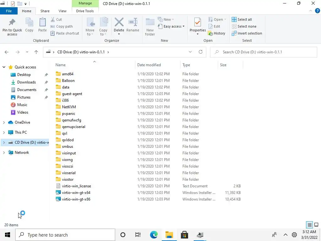Select Desktop in Quick access
The image size is (321, 241).
[x=24, y=75]
